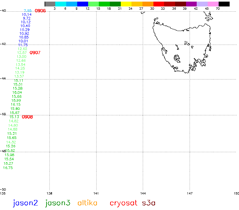Click the light blue 7.95 value
This screenshot has width=239, height=210.
tap(28, 11)
